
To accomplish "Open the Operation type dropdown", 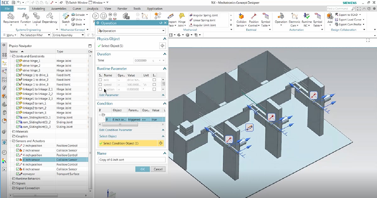I will (131, 31).
